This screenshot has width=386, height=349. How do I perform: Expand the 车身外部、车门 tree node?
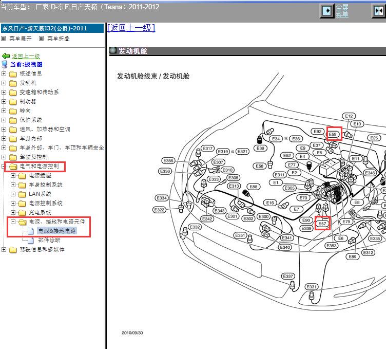coord(4,148)
